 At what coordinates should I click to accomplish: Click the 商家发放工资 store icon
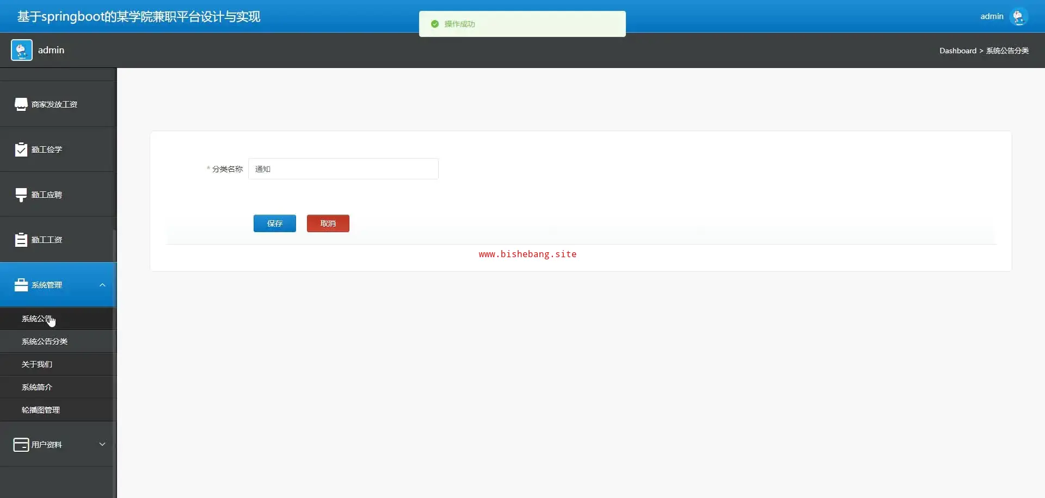click(21, 104)
